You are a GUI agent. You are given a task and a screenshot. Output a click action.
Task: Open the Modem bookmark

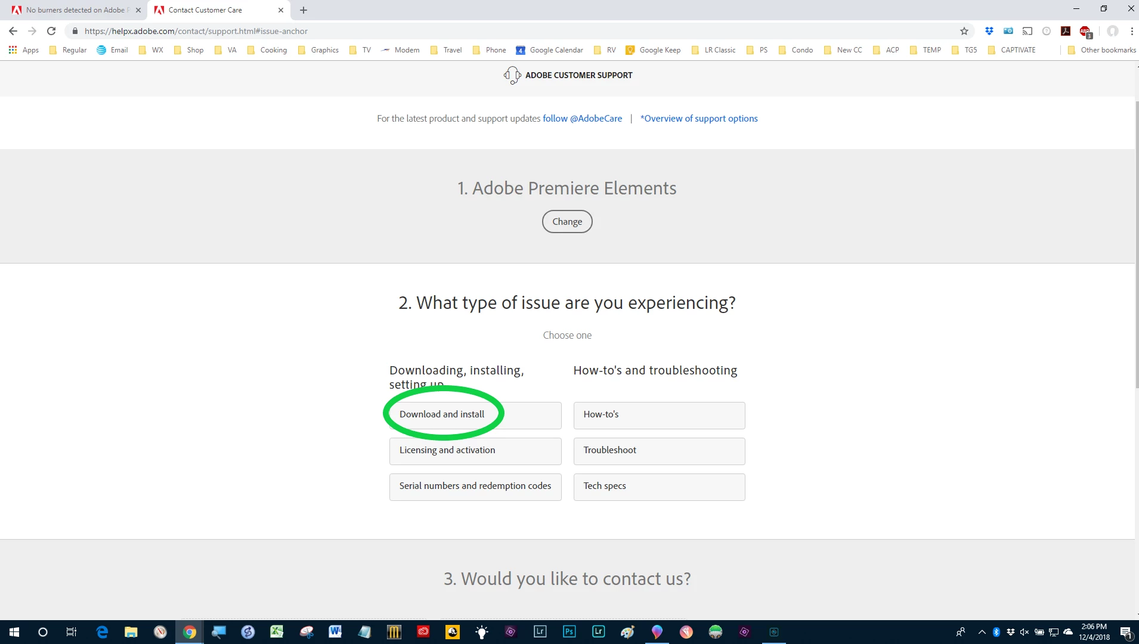coord(401,50)
